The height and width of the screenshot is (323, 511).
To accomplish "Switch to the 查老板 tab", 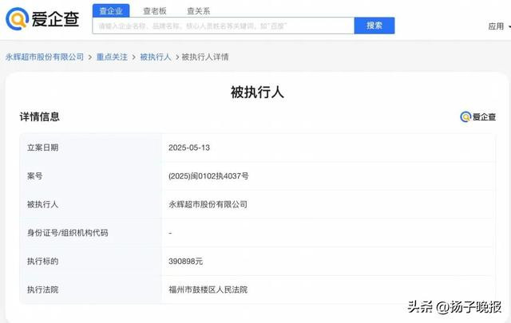I will click(x=155, y=11).
